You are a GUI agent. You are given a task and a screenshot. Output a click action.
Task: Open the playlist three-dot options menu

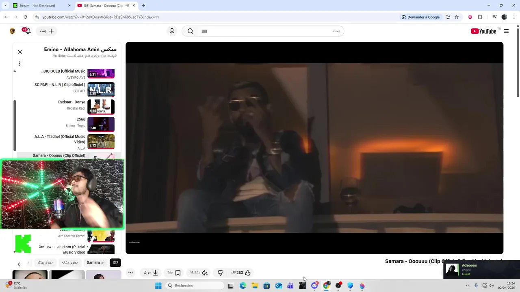pyautogui.click(x=19, y=64)
